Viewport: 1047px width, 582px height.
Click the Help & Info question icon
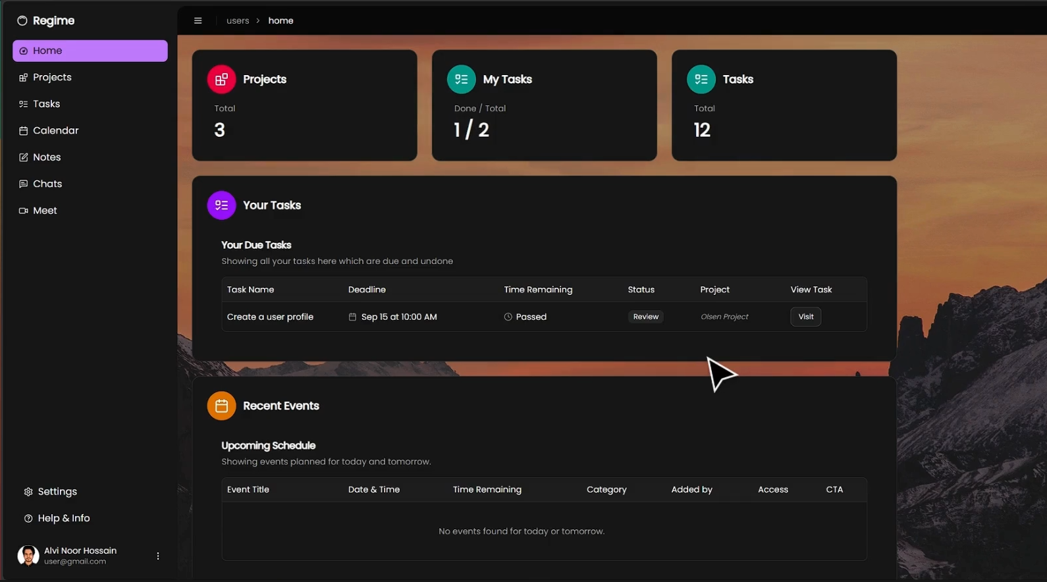click(28, 518)
